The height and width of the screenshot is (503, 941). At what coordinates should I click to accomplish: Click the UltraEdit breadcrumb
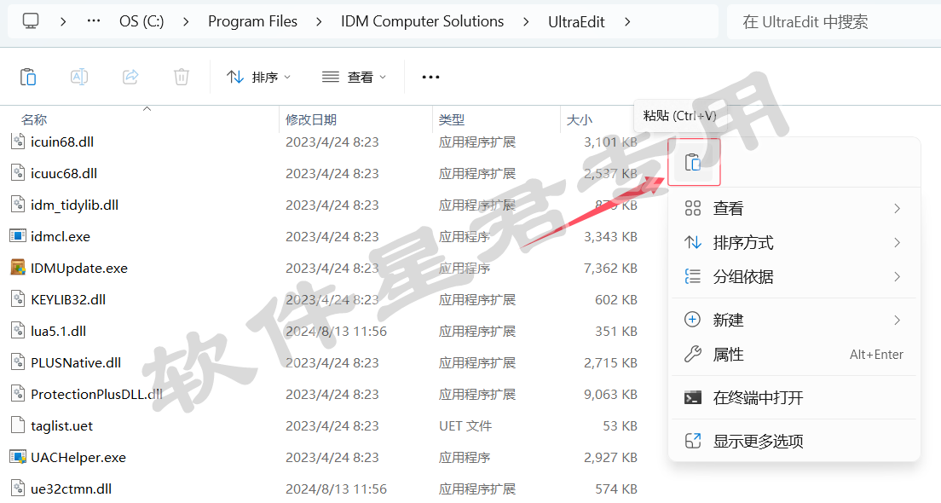click(x=576, y=21)
